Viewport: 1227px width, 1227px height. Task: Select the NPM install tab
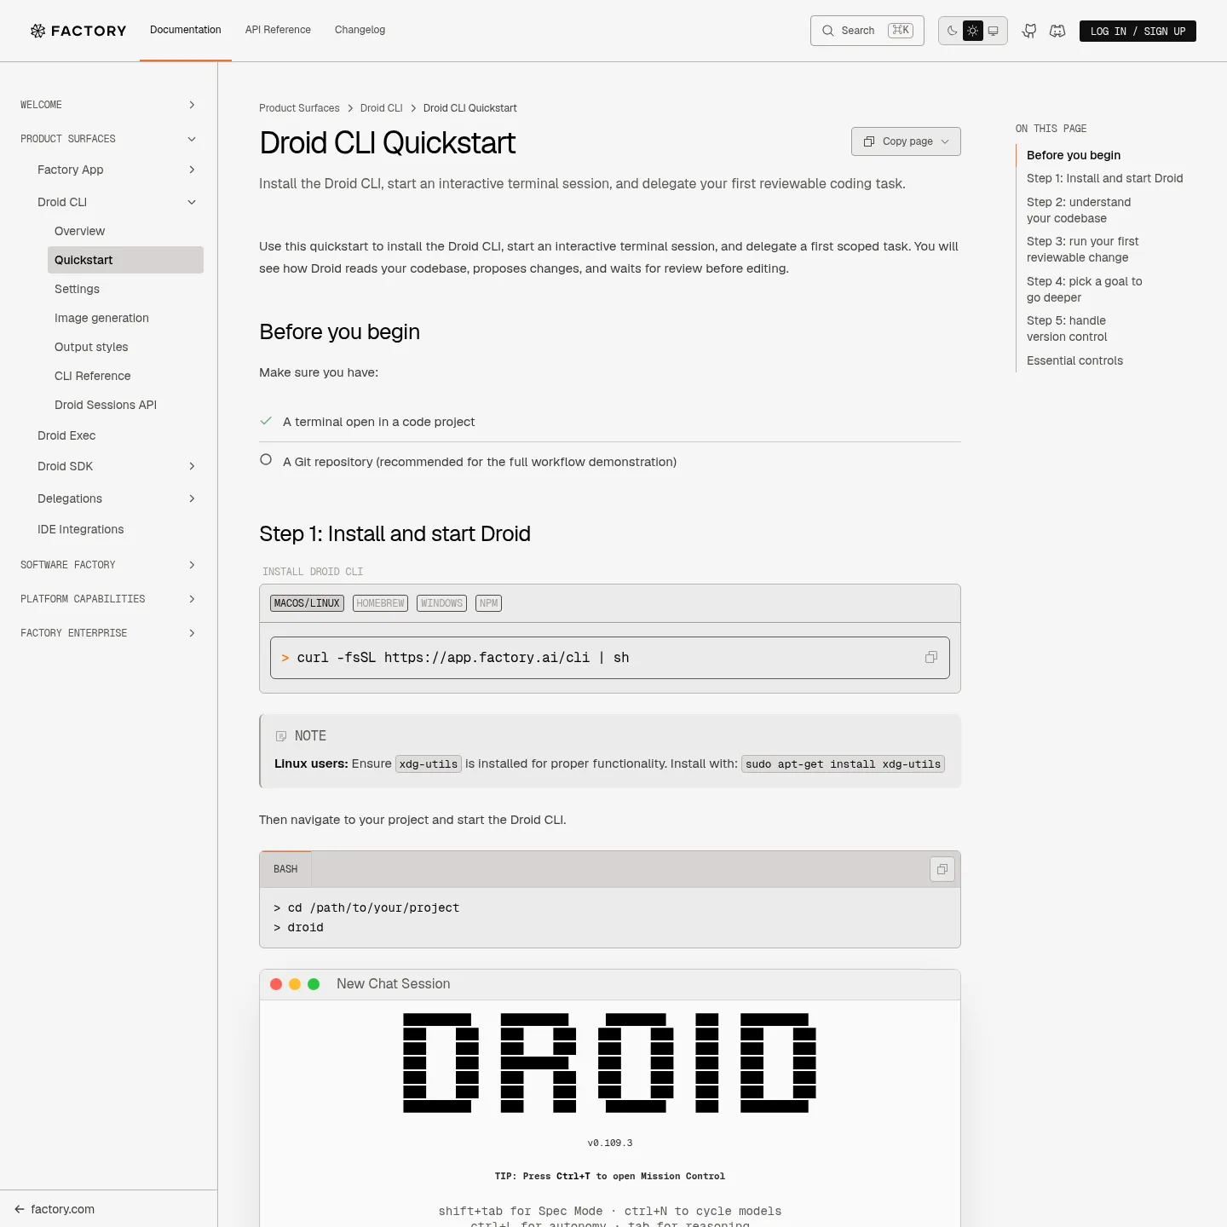pyautogui.click(x=488, y=603)
